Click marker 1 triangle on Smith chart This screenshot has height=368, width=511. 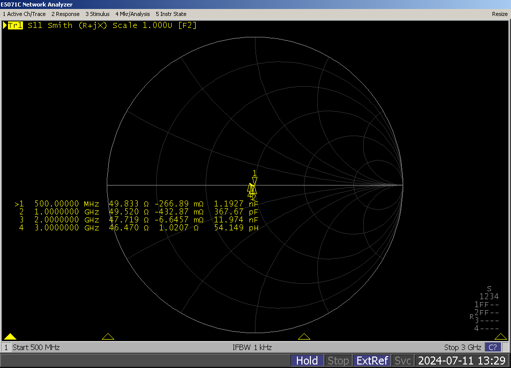(x=255, y=180)
